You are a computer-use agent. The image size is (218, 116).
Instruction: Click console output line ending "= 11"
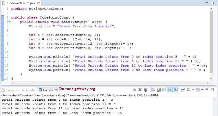(63, 108)
